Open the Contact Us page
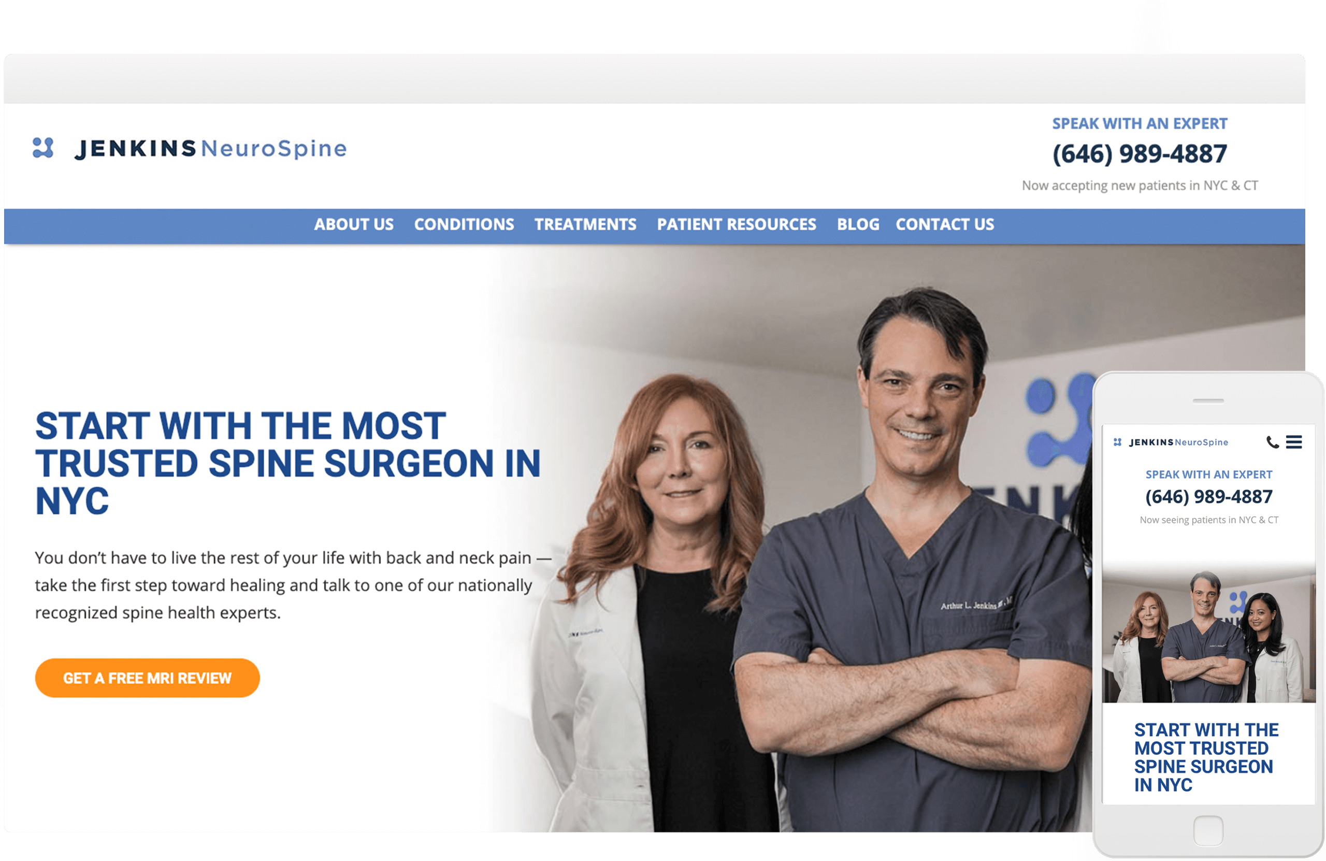The width and height of the screenshot is (1326, 861). tap(944, 225)
